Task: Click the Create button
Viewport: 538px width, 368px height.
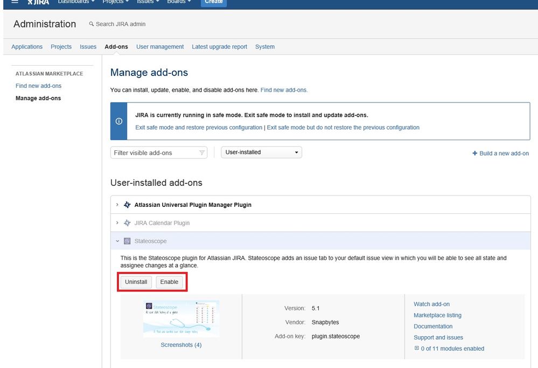Action: [214, 2]
